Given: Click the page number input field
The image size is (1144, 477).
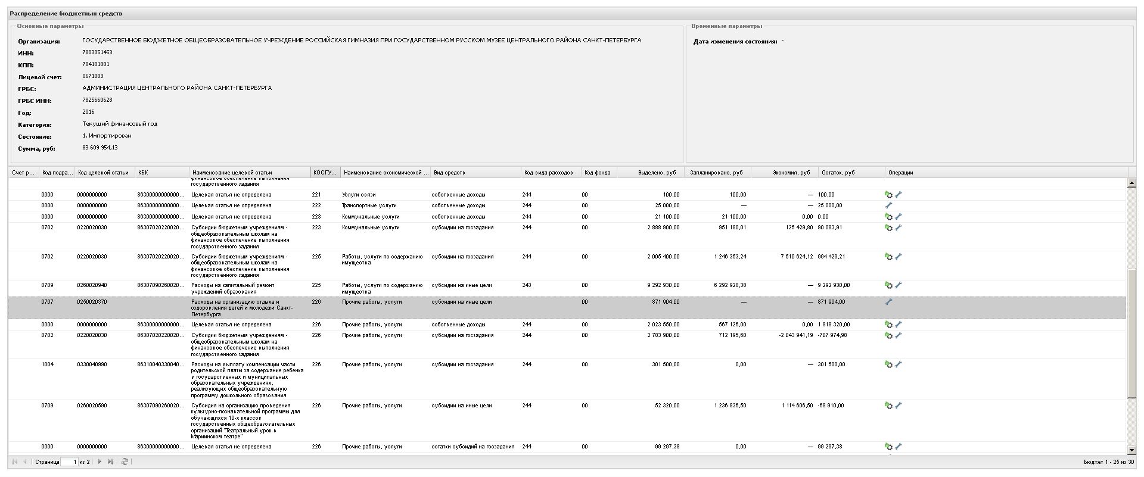Looking at the screenshot, I should click(69, 462).
